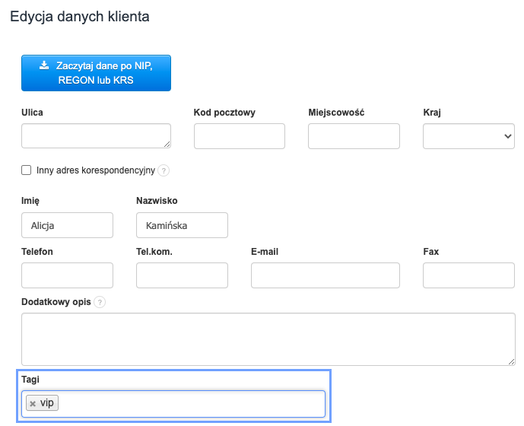
Task: Click the Inny adres korespondencyjny label text
Action: (96, 170)
